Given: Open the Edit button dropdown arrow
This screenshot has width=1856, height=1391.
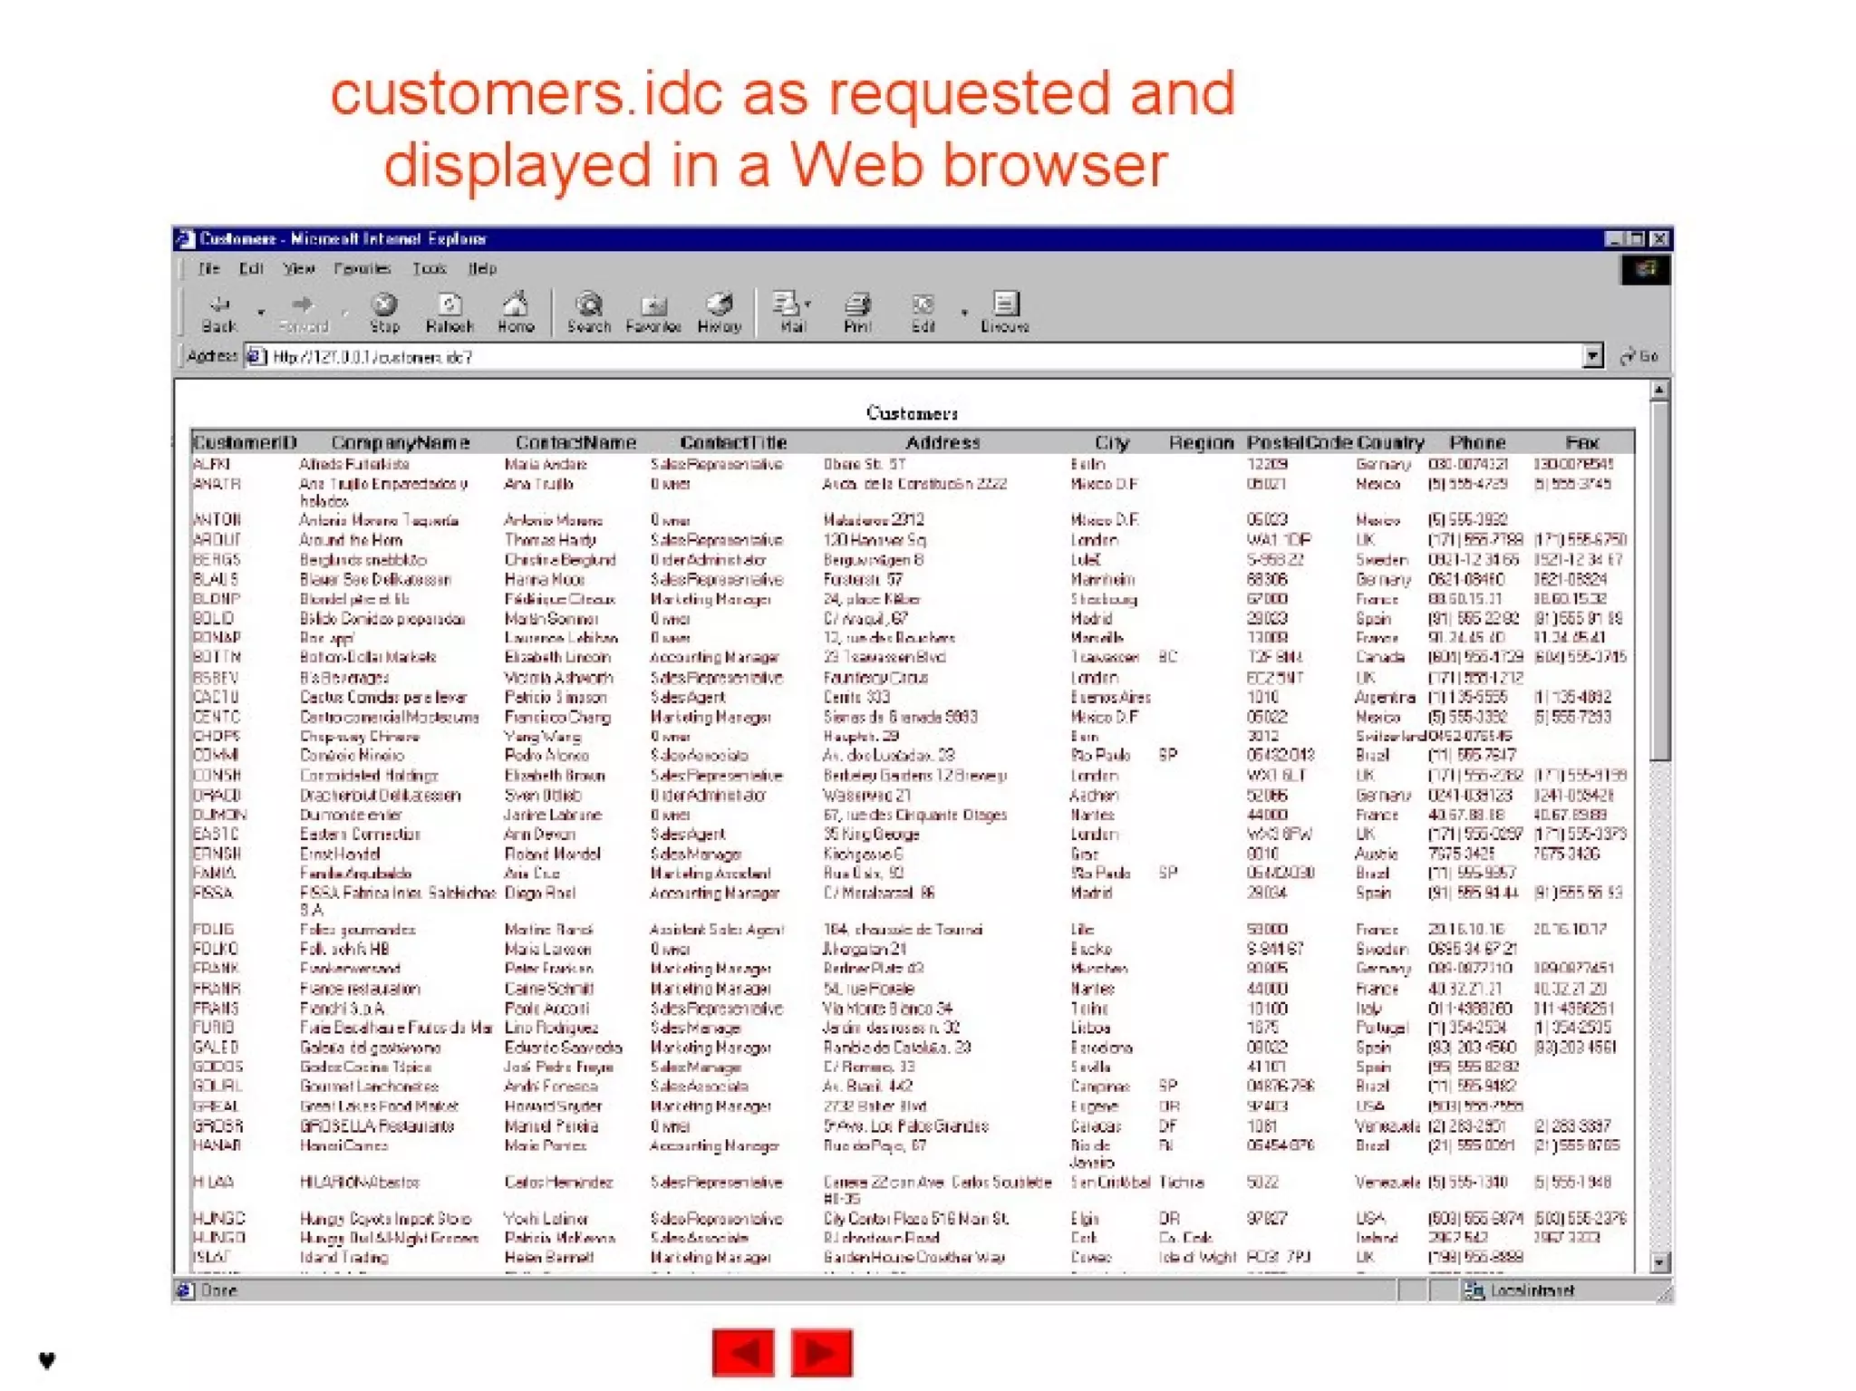Looking at the screenshot, I should coord(964,313).
